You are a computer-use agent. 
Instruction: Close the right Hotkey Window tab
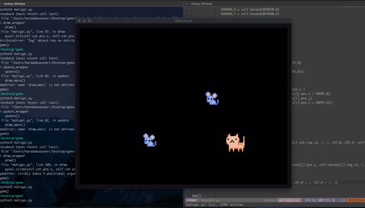click(x=187, y=4)
